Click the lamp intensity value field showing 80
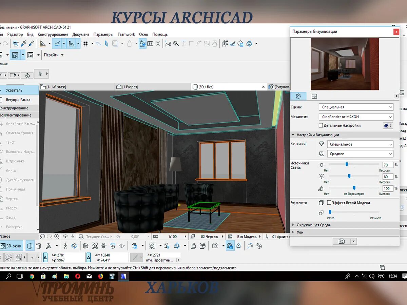 point(388,177)
